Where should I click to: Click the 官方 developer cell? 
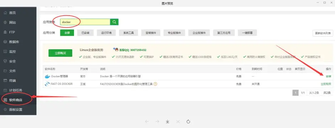coord(83,77)
